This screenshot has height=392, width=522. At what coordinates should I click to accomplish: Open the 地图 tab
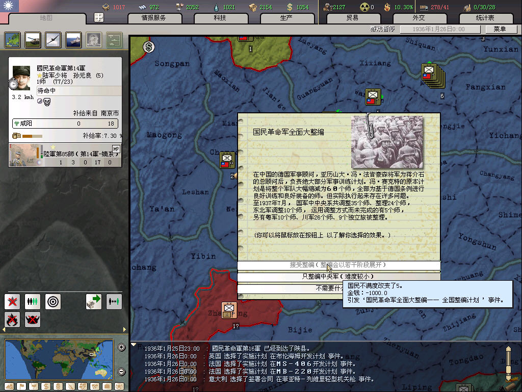pyautogui.click(x=46, y=18)
